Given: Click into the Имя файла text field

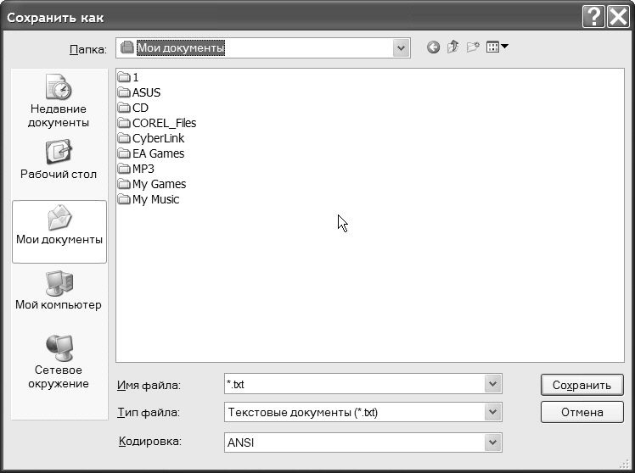Looking at the screenshot, I should [354, 384].
